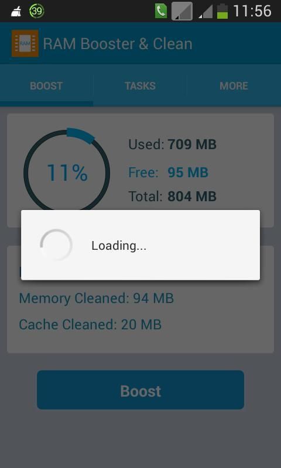Screen dimensions: 281x468
Task: Tap the Loading... dialog text
Action: (119, 246)
